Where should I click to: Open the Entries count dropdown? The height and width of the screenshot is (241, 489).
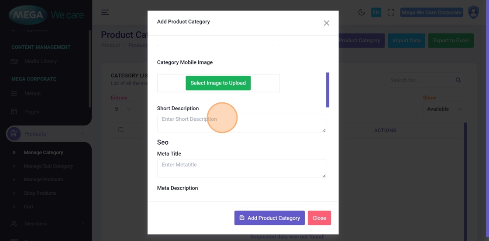pyautogui.click(x=123, y=109)
